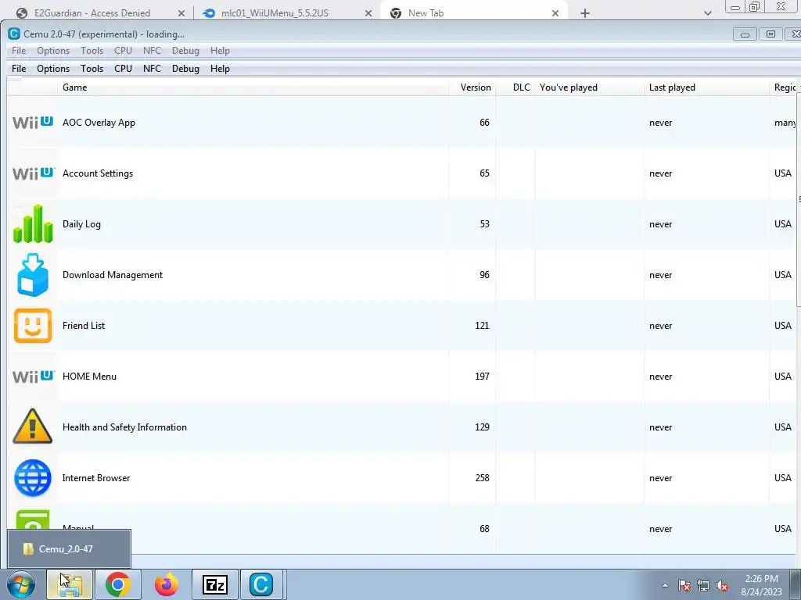Open File Explorer from the taskbar
The image size is (801, 600).
70,584
